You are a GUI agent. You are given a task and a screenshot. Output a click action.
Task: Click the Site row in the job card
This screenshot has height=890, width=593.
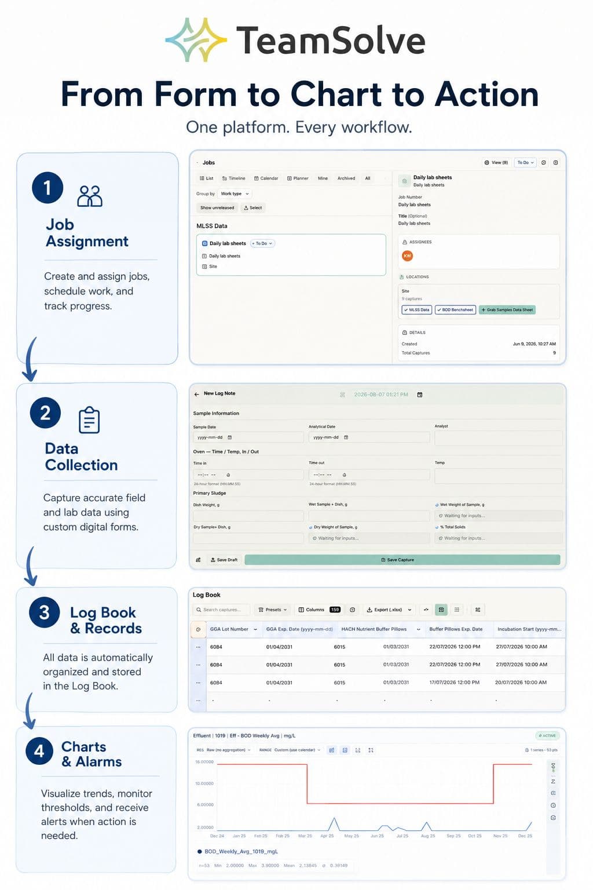[x=210, y=267]
